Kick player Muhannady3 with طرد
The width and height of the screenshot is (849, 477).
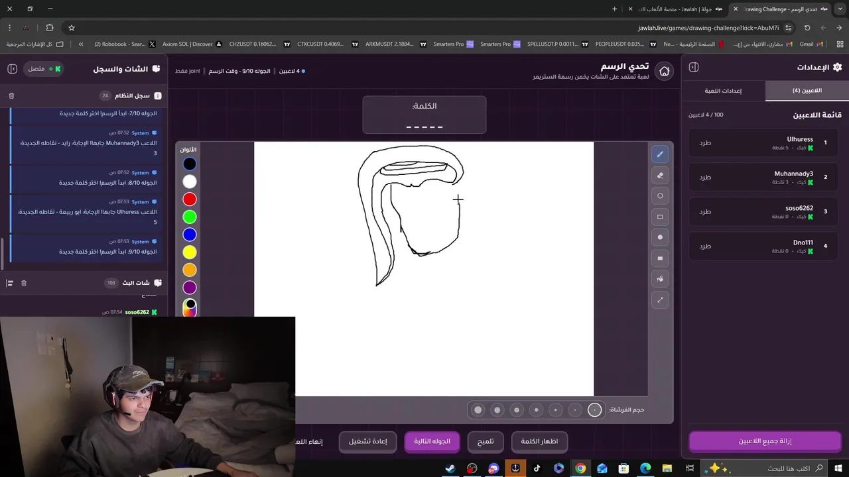tap(705, 177)
